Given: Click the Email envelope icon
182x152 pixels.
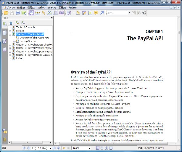Looking at the screenshot, I should coord(24,13).
